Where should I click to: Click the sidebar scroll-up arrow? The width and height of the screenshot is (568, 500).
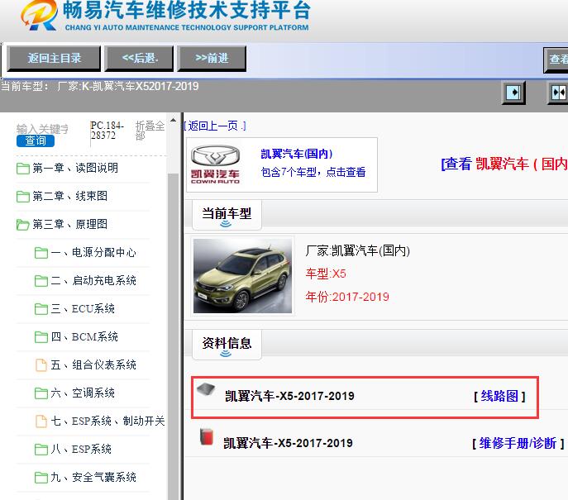(x=173, y=120)
